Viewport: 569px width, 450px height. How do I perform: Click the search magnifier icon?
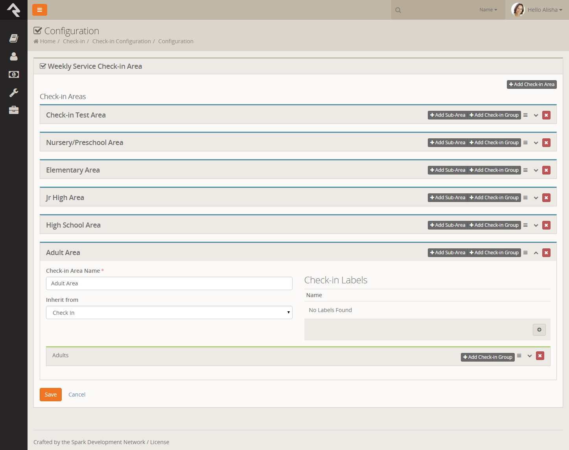398,10
